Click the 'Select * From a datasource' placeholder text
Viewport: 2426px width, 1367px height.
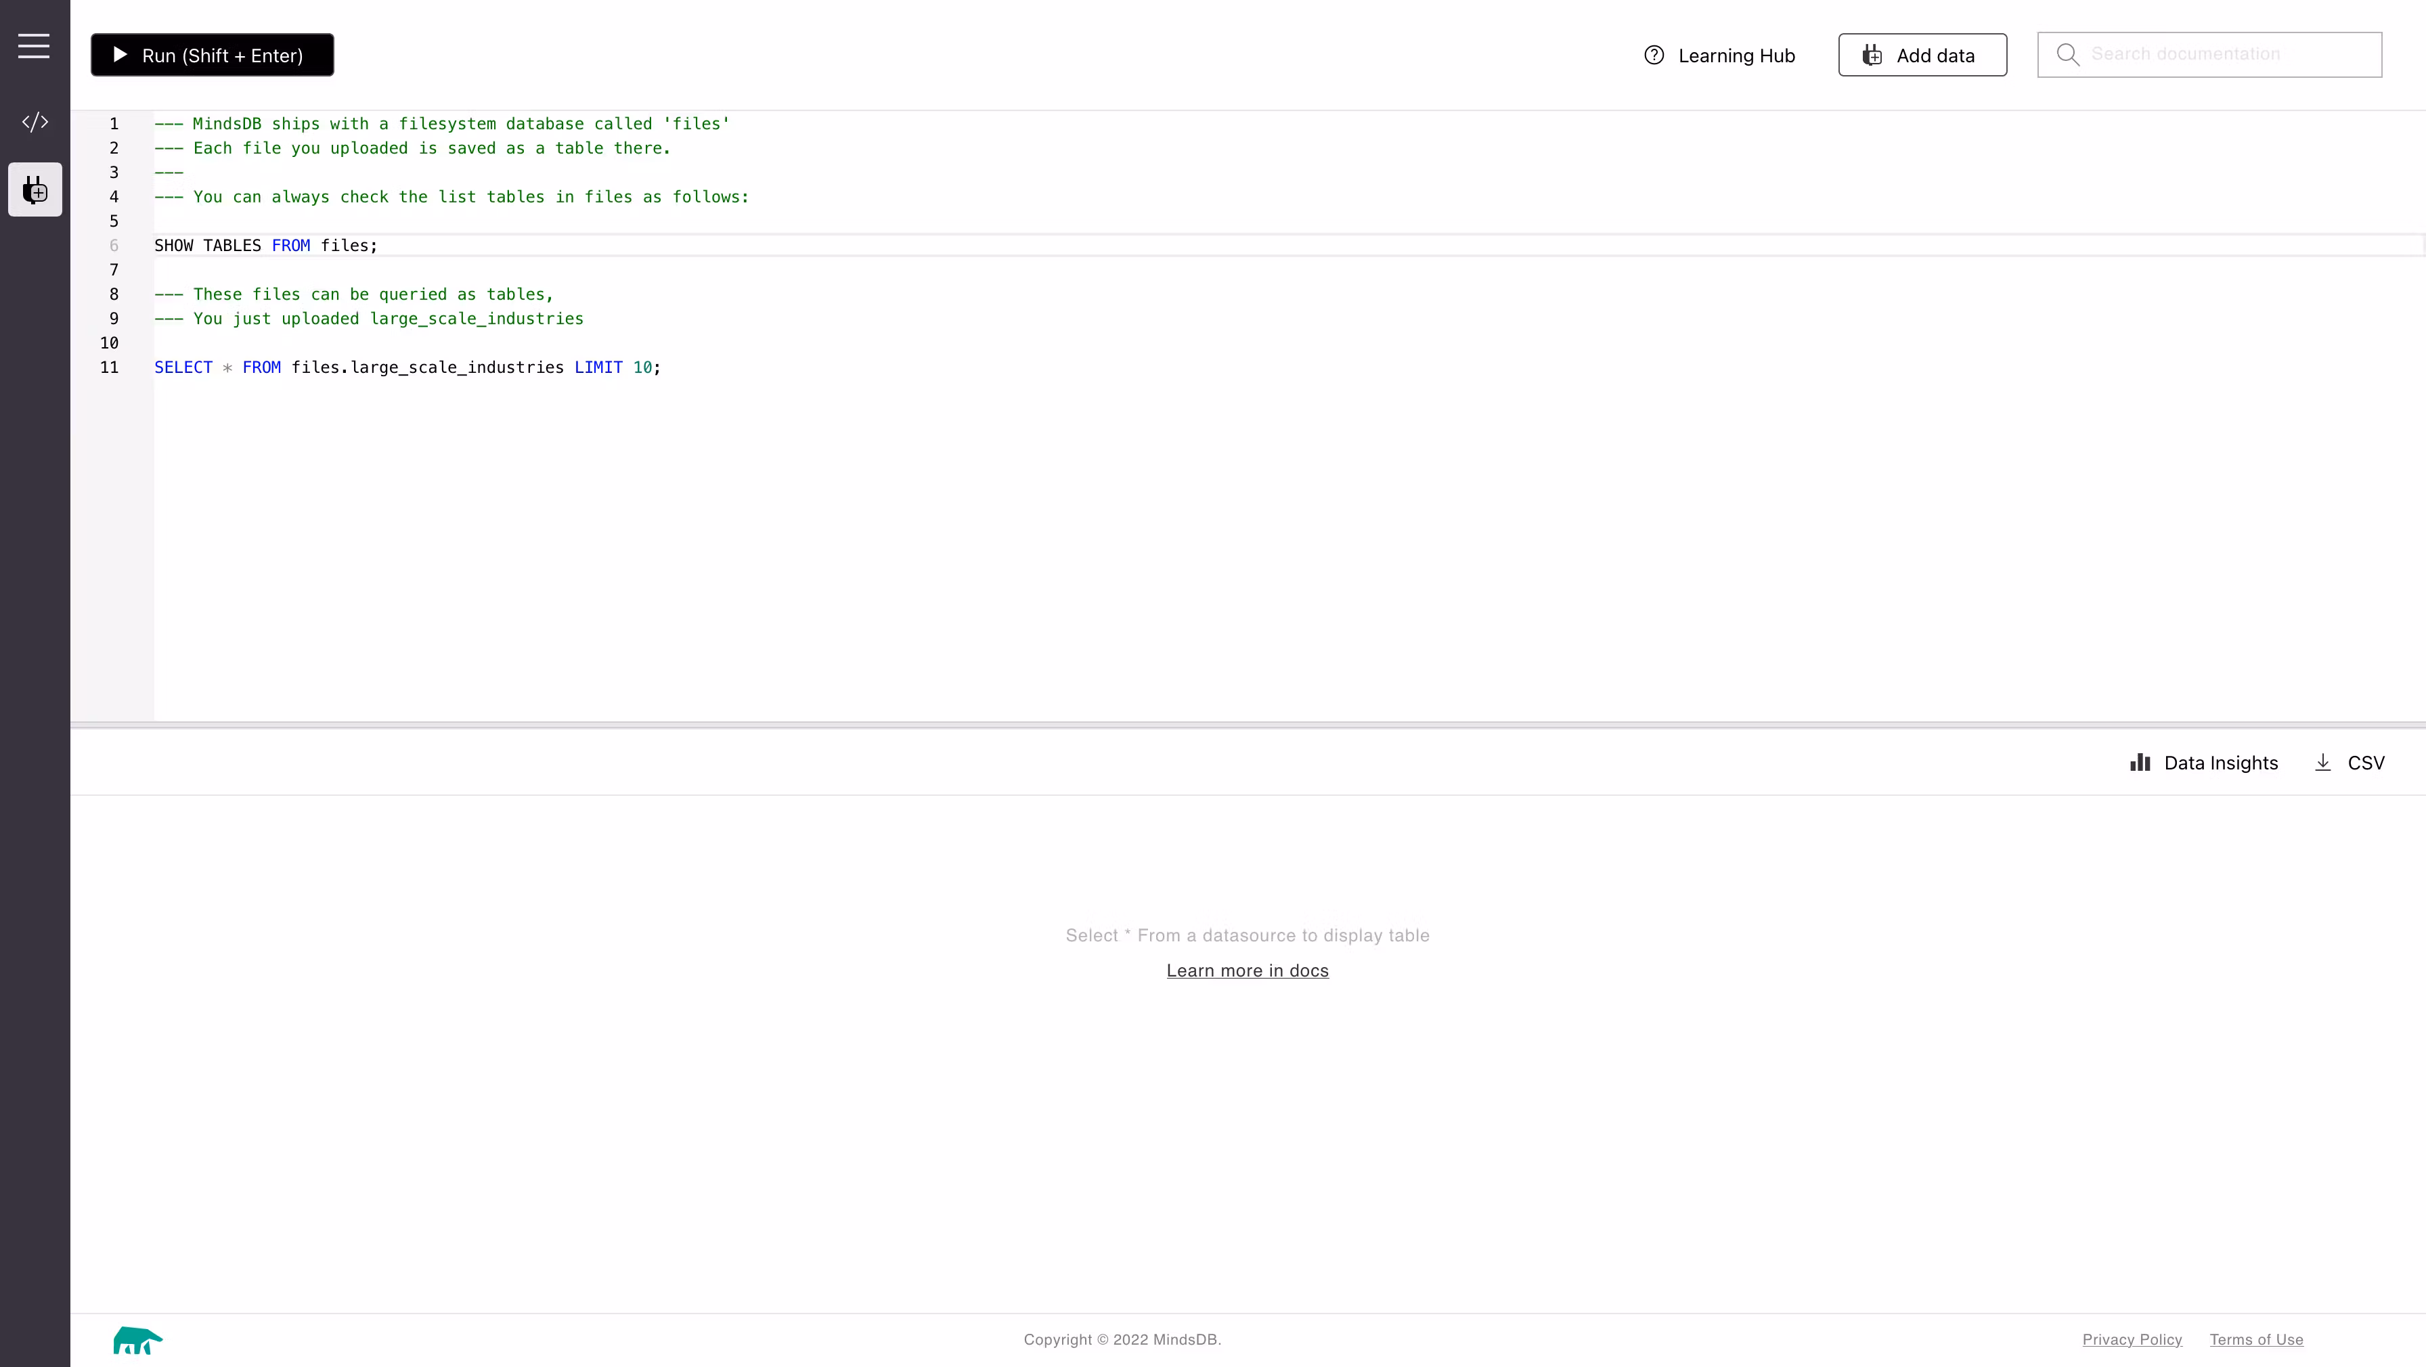click(1247, 936)
